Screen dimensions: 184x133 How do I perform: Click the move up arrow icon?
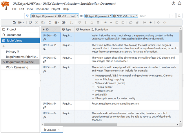[105, 22]
